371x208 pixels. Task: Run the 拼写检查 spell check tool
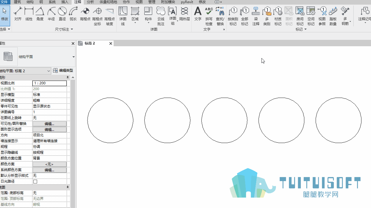pos(209,16)
